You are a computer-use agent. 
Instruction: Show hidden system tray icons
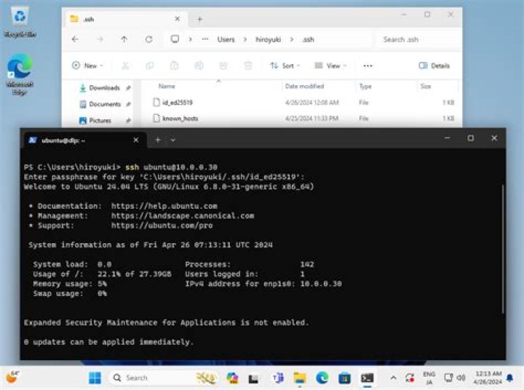click(x=393, y=378)
